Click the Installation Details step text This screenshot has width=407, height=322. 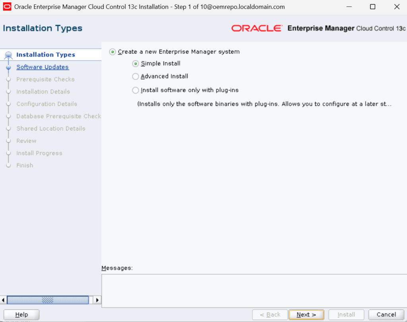click(x=43, y=92)
